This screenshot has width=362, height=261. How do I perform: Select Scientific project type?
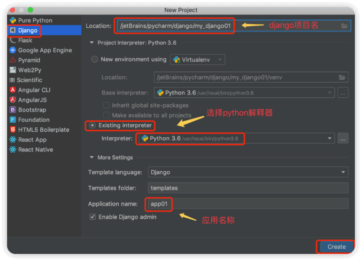pyautogui.click(x=44, y=80)
